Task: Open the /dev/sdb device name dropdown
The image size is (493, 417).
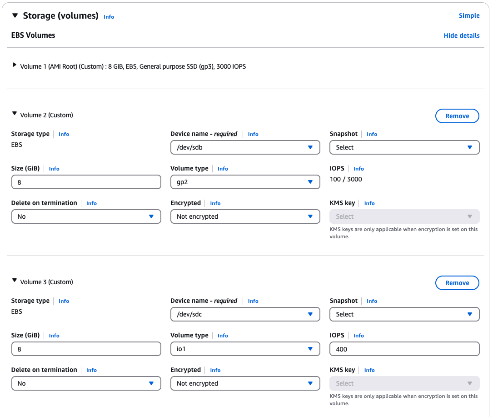Action: pos(245,147)
